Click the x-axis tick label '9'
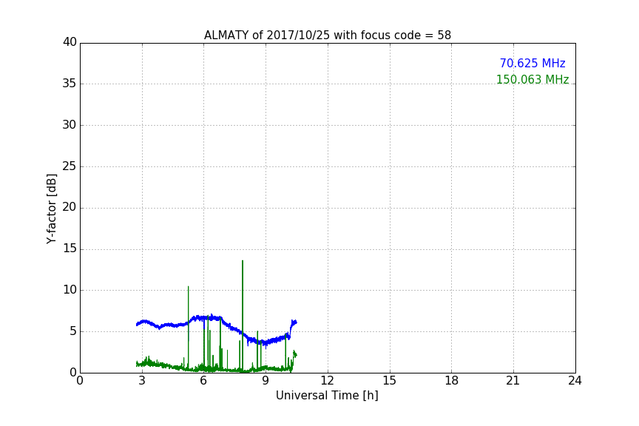Image resolution: width=639 pixels, height=426 pixels. pos(266,381)
